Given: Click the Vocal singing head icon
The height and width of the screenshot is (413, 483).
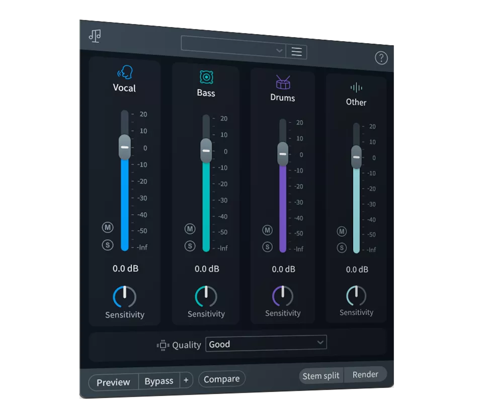Looking at the screenshot, I should 125,72.
